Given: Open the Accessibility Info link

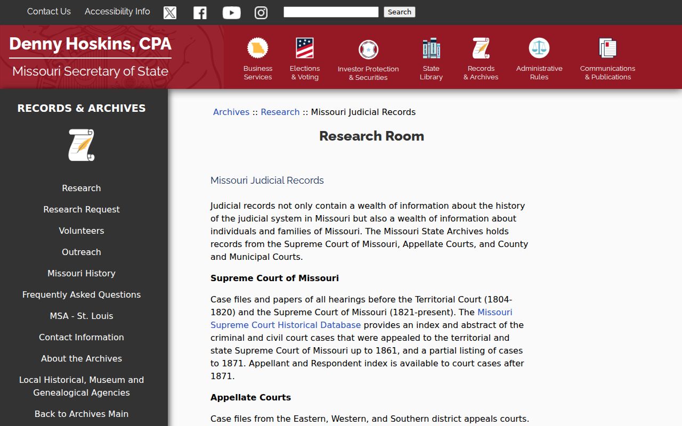Looking at the screenshot, I should coord(117,11).
